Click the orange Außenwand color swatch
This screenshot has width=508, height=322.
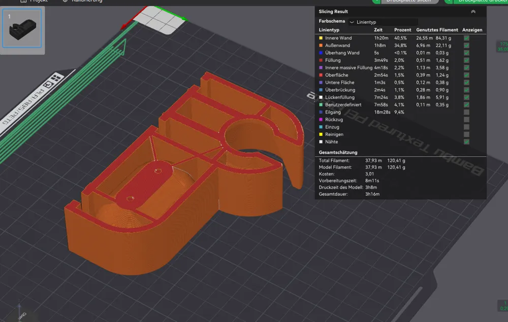click(321, 45)
